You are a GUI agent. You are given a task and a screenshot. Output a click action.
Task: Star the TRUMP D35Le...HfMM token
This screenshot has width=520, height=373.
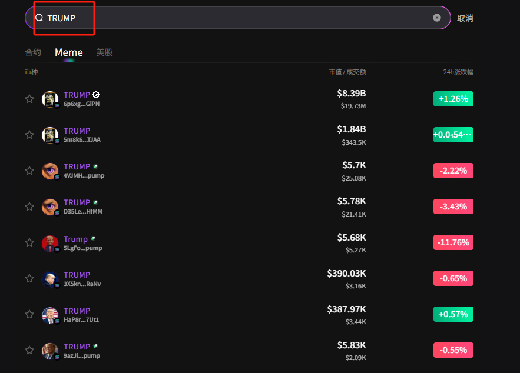(29, 207)
